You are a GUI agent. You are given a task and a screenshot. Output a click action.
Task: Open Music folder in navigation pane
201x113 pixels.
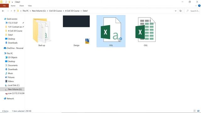click(x=10, y=73)
